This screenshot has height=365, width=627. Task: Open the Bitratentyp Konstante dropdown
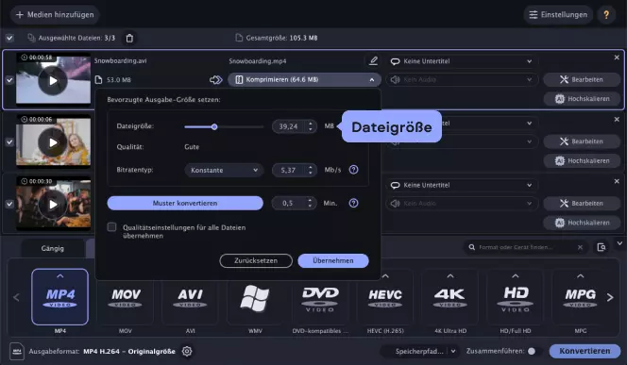coord(224,170)
